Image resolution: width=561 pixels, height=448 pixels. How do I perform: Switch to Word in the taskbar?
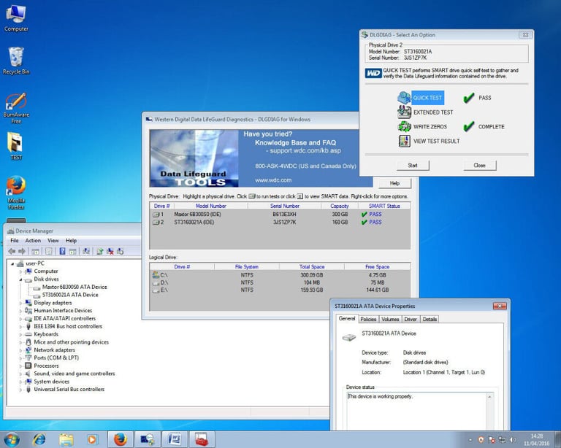point(175,439)
